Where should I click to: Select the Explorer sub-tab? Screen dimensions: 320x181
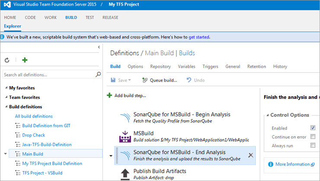point(13,26)
